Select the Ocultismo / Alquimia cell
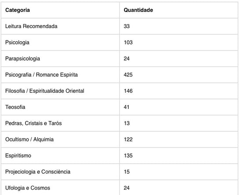Image resolution: width=240 pixels, height=195 pixels. (x=60, y=140)
